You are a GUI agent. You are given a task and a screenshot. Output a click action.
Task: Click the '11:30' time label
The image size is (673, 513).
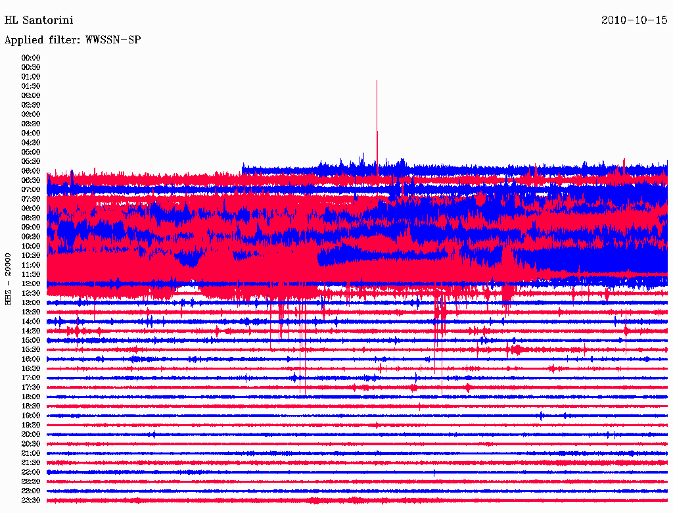pos(31,274)
